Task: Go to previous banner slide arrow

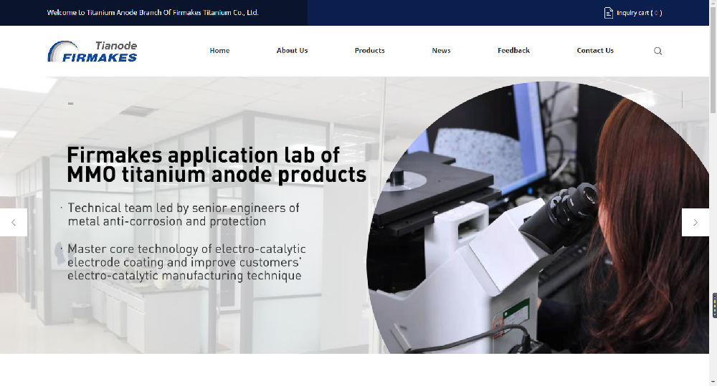Action: [13, 223]
